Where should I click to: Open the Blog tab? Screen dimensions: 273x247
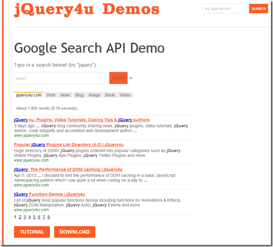(x=80, y=95)
